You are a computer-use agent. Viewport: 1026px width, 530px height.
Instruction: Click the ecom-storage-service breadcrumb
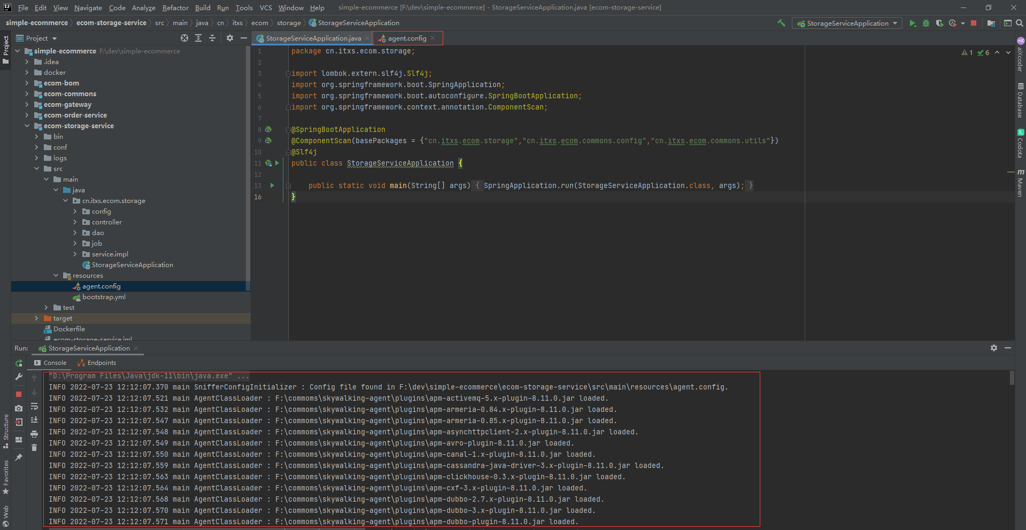click(111, 23)
